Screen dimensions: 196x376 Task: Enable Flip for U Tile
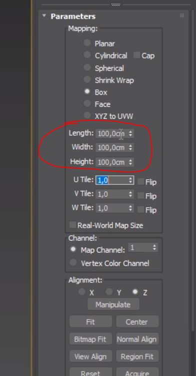click(141, 182)
